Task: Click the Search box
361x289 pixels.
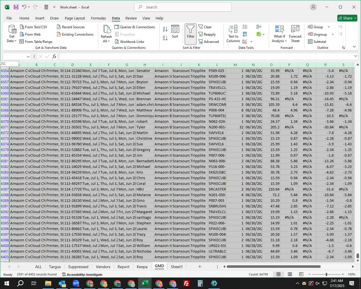Action: pyautogui.click(x=183, y=7)
